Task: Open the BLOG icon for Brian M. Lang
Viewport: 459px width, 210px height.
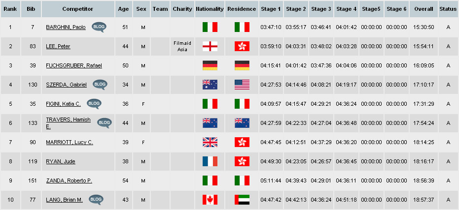Action: [x=96, y=200]
